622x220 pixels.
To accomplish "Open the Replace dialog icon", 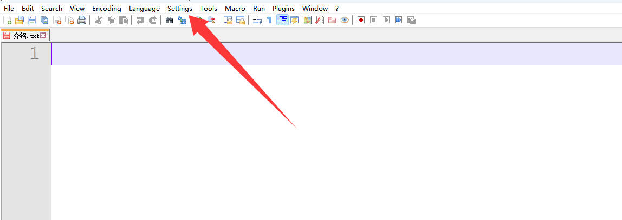I will (x=182, y=20).
